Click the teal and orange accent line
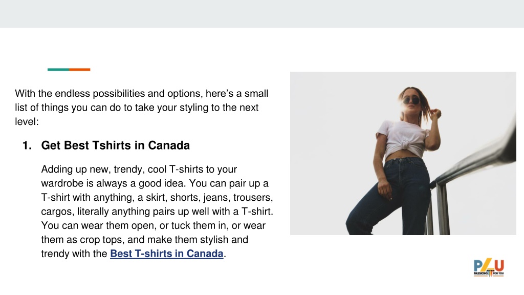Screen dimensions: 524x295 (69, 70)
